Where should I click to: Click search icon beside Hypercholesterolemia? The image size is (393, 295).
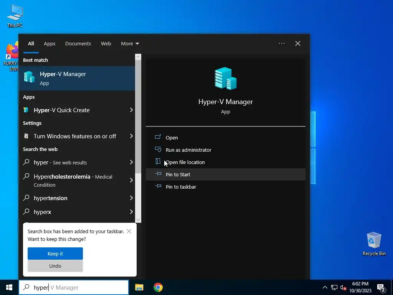click(x=26, y=176)
